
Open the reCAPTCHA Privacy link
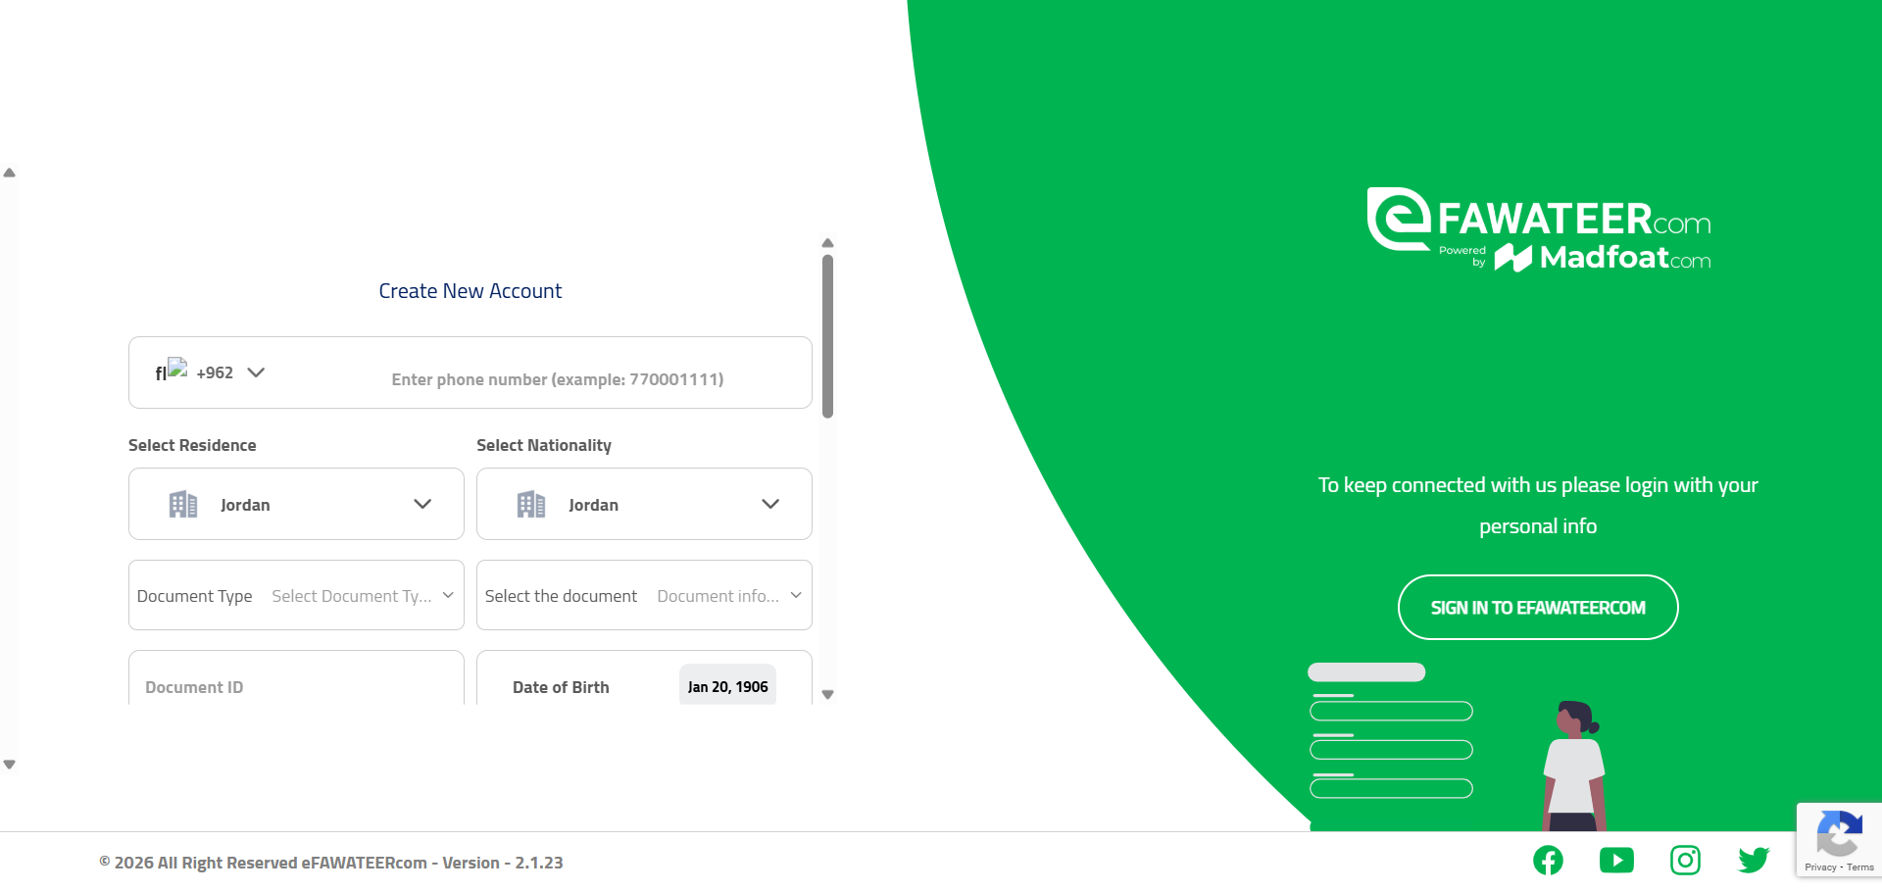click(1820, 867)
